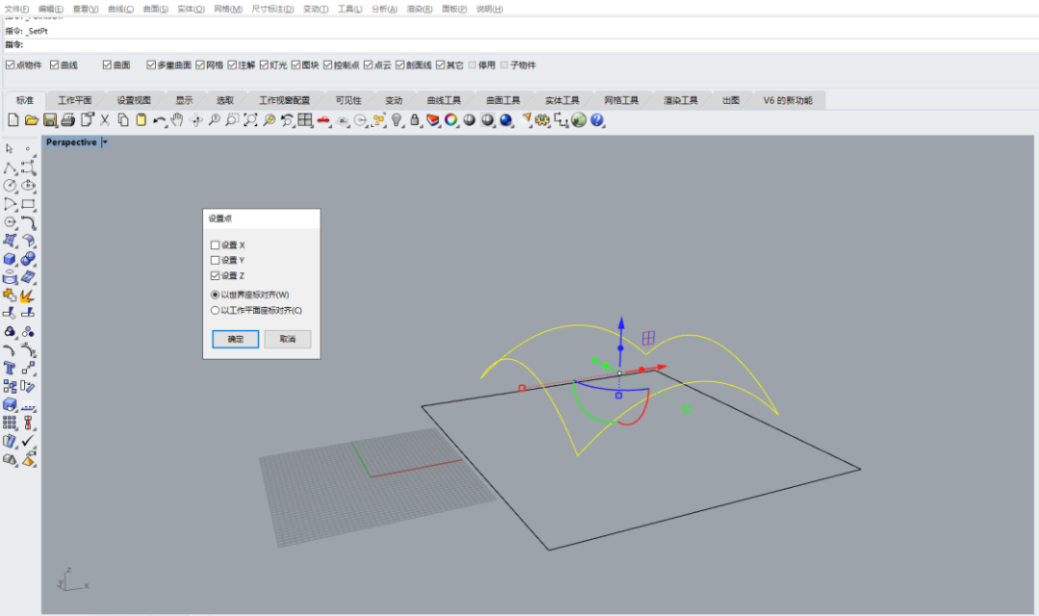The width and height of the screenshot is (1039, 616).
Task: Click the 取消 button in dialog
Action: pos(288,339)
